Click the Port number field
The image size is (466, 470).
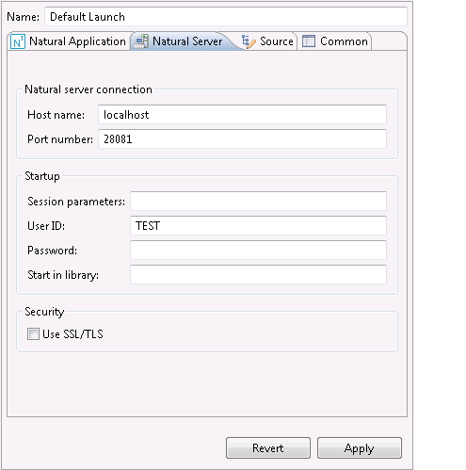(x=242, y=138)
